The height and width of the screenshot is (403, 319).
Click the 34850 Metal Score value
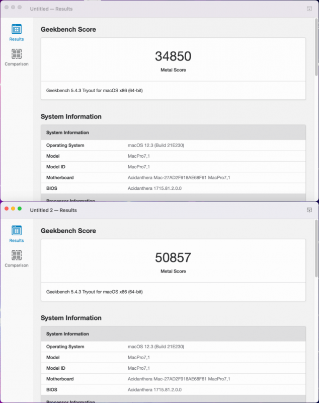pyautogui.click(x=173, y=56)
